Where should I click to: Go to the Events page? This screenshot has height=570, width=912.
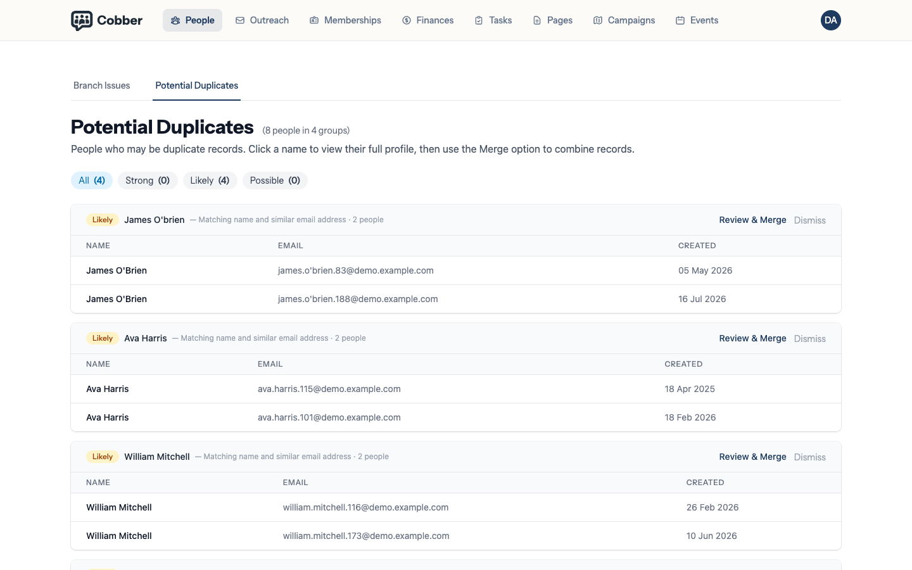click(x=697, y=20)
